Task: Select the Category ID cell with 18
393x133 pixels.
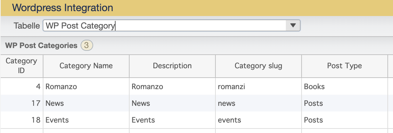Action: [22, 120]
